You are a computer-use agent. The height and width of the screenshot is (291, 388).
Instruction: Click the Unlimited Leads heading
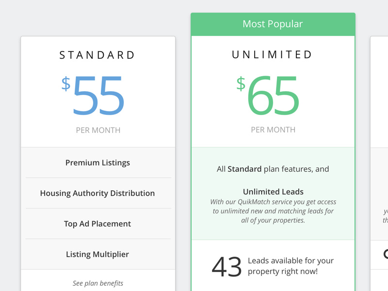click(x=273, y=192)
